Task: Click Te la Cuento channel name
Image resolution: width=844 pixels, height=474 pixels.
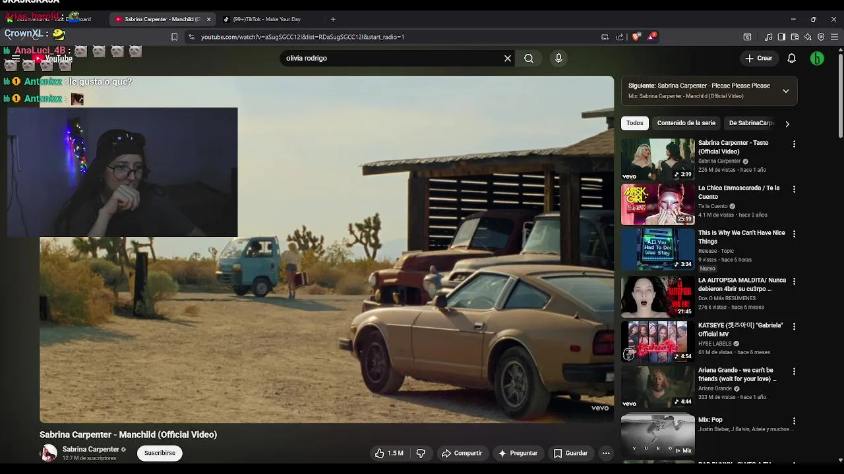Action: pos(713,206)
